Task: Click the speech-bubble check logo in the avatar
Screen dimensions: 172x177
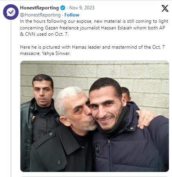Action: [11, 12]
